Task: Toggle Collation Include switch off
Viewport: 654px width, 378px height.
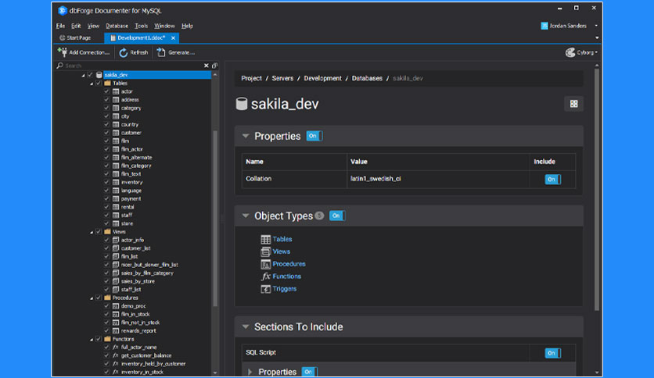Action: point(552,180)
